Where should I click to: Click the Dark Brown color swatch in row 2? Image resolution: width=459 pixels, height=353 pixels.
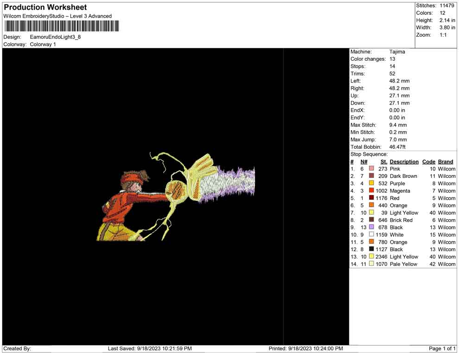[371, 176]
